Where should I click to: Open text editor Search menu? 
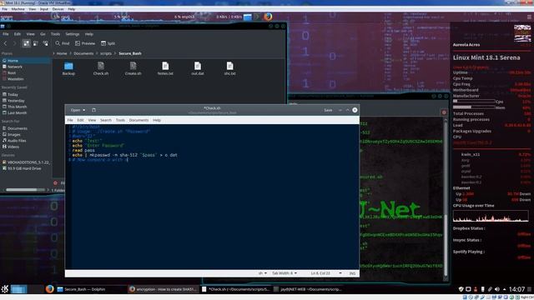point(106,120)
